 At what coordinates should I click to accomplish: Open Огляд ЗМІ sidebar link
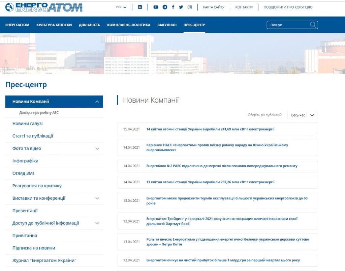(23, 173)
